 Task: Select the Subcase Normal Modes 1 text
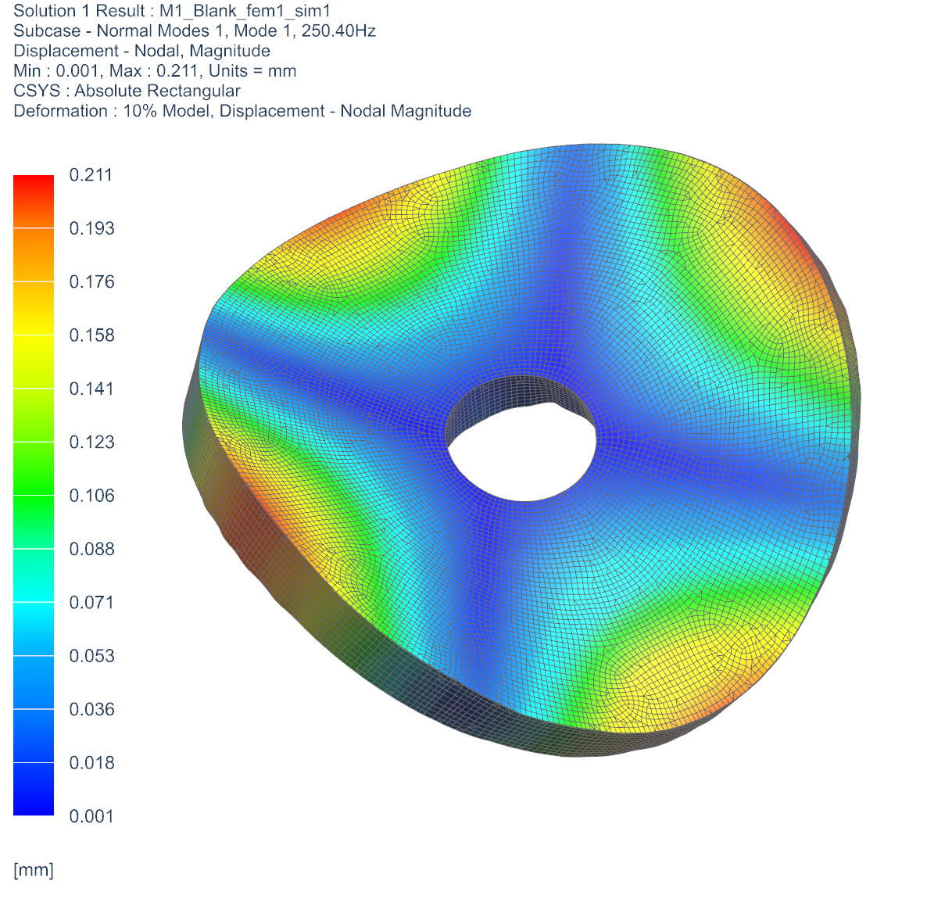tap(194, 31)
